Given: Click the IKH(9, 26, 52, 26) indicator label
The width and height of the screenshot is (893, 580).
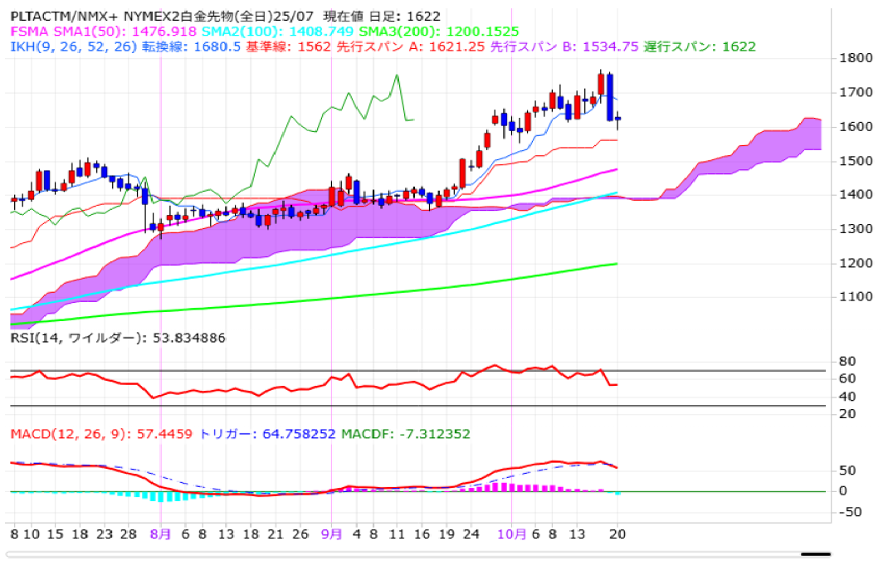Looking at the screenshot, I should click(x=75, y=46).
